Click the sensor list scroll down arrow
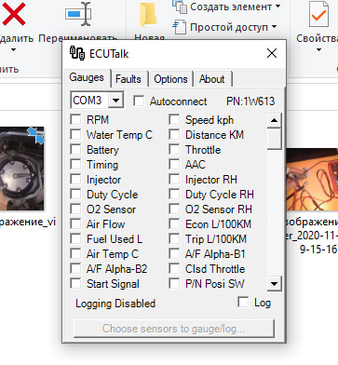338x365 pixels. 274,284
